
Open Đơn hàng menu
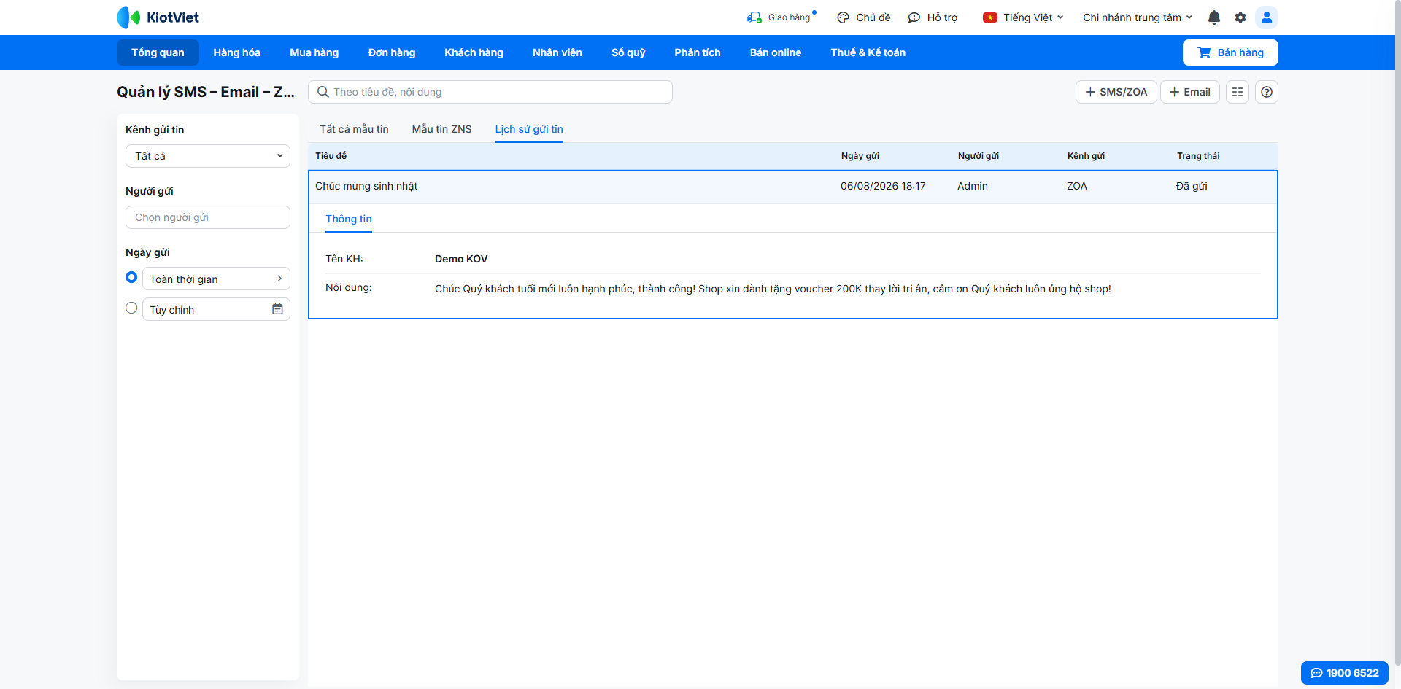391,52
